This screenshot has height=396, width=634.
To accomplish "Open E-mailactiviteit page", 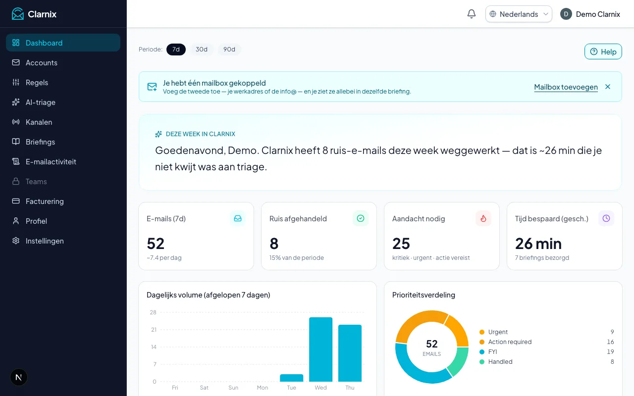I will click(63, 161).
